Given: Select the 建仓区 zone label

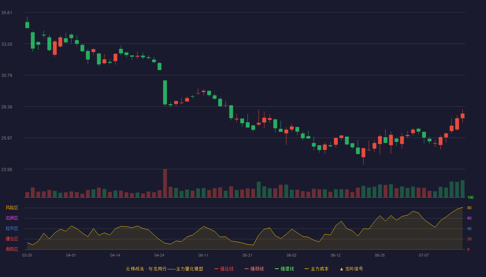Looking at the screenshot, I should 12,239.
